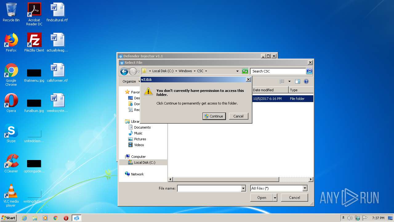Viewport: 394px width, 222px height.
Task: Click the Search CSC input field
Action: click(278, 71)
